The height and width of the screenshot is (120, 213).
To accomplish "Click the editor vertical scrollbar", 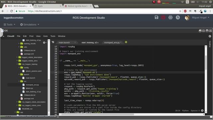I will click(206, 63).
